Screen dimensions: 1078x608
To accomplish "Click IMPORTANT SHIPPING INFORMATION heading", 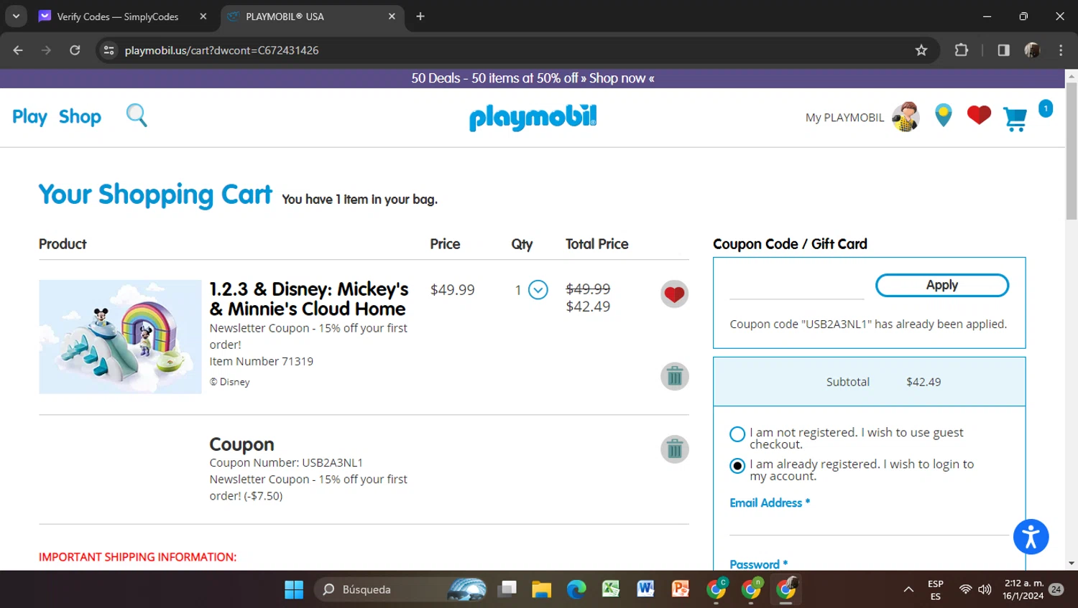I will 137,557.
